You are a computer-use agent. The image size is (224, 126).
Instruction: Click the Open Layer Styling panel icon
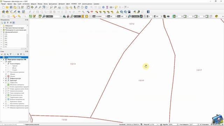point(2,54)
